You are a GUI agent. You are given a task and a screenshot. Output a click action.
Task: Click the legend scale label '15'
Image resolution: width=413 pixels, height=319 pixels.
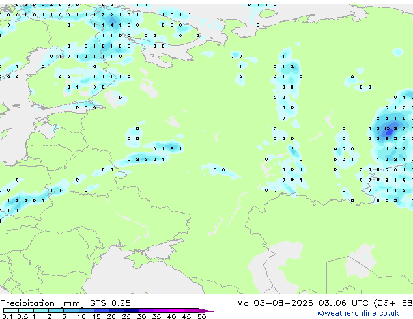(x=96, y=316)
